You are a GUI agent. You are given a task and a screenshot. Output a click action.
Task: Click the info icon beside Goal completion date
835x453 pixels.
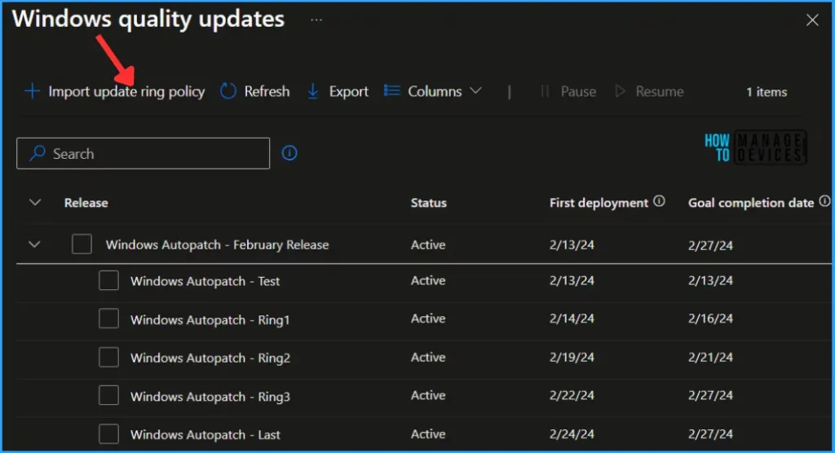824,201
